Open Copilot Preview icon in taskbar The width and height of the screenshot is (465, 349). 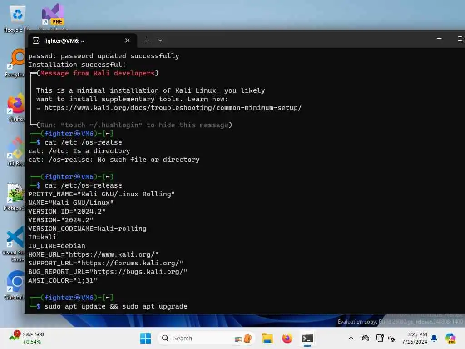click(450, 338)
